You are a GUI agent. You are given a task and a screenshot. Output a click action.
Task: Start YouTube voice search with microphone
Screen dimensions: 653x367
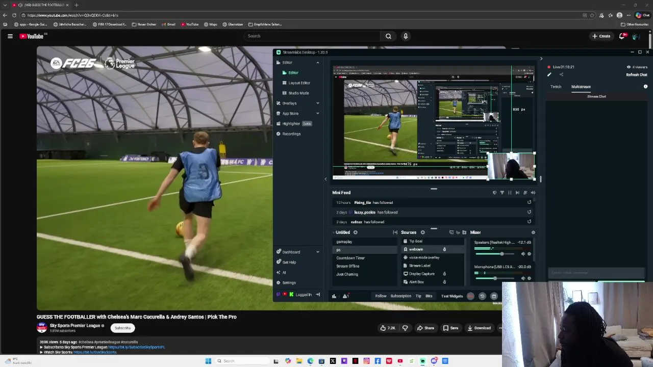click(406, 36)
